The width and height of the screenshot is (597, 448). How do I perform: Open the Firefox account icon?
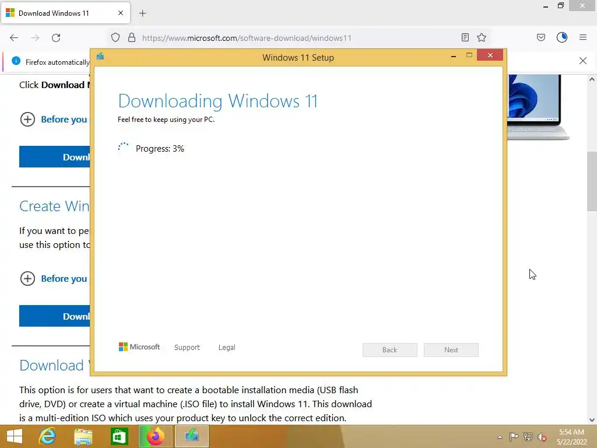(x=562, y=37)
